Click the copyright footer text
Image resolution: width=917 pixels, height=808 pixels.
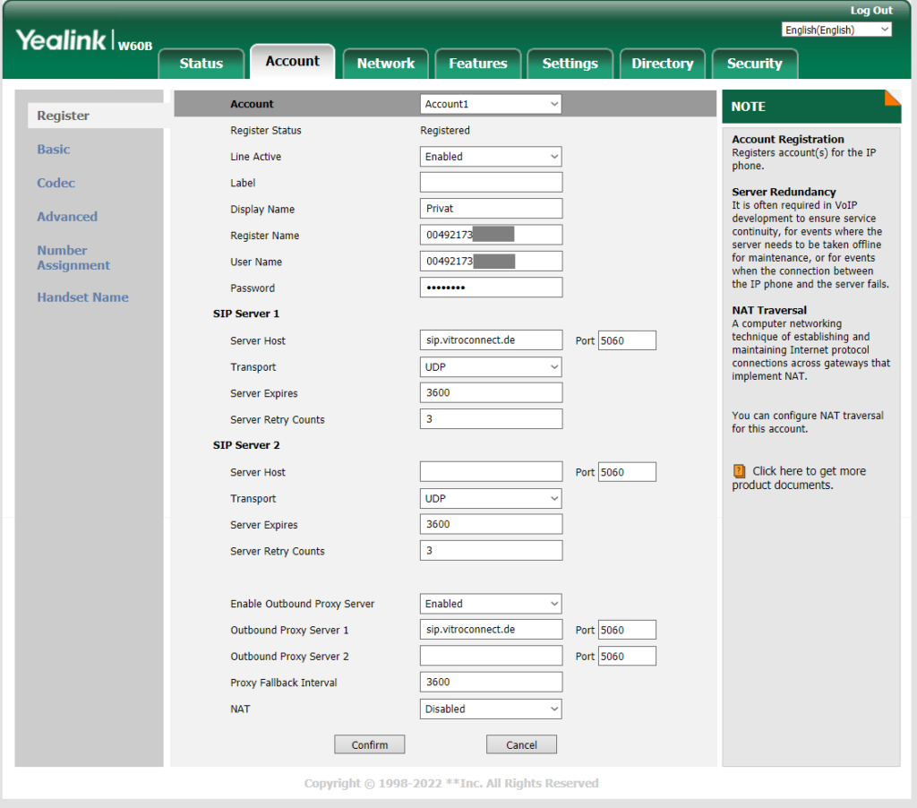click(451, 784)
